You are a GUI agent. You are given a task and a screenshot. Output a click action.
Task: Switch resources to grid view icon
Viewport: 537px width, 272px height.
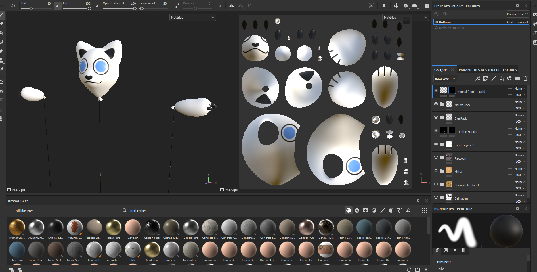tap(425, 210)
